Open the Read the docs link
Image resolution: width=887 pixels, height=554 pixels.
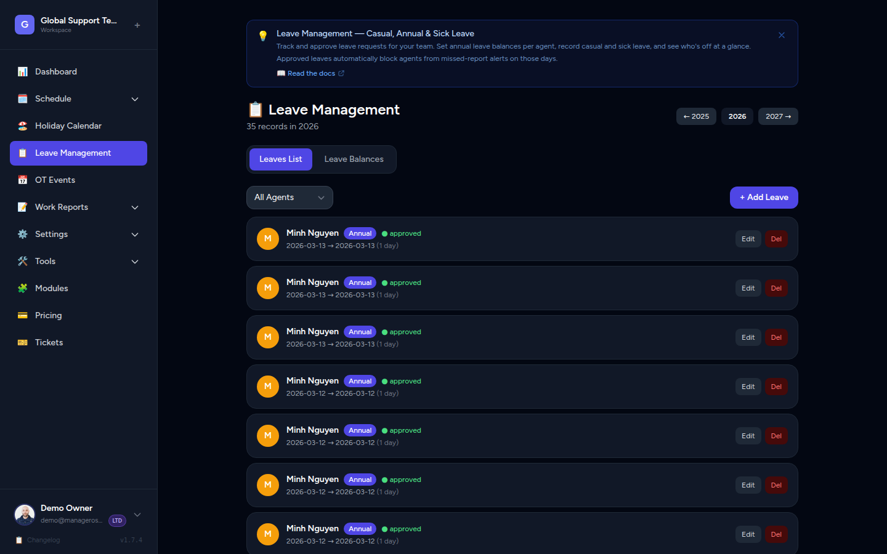click(311, 73)
